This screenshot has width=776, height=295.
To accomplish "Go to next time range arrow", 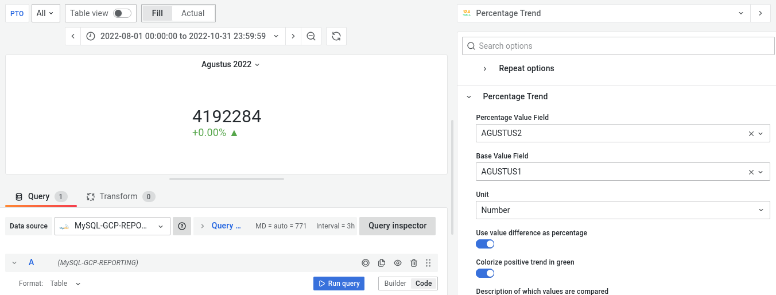I will pyautogui.click(x=293, y=36).
